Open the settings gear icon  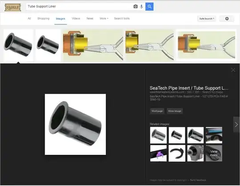pyautogui.click(x=227, y=19)
